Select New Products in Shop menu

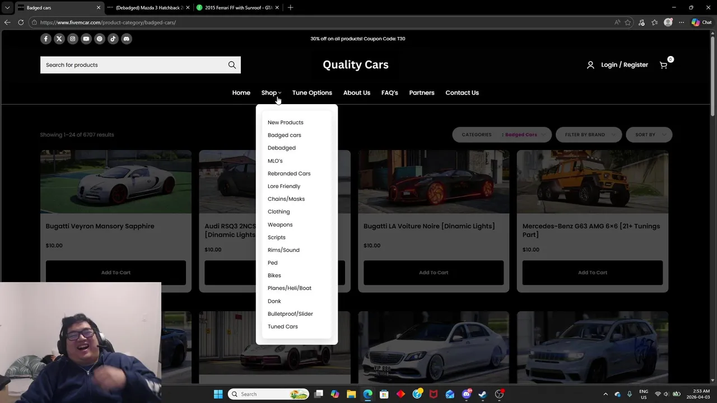[285, 123]
